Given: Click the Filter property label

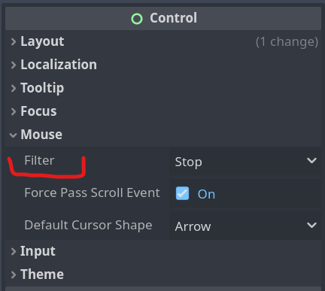Looking at the screenshot, I should [x=39, y=160].
